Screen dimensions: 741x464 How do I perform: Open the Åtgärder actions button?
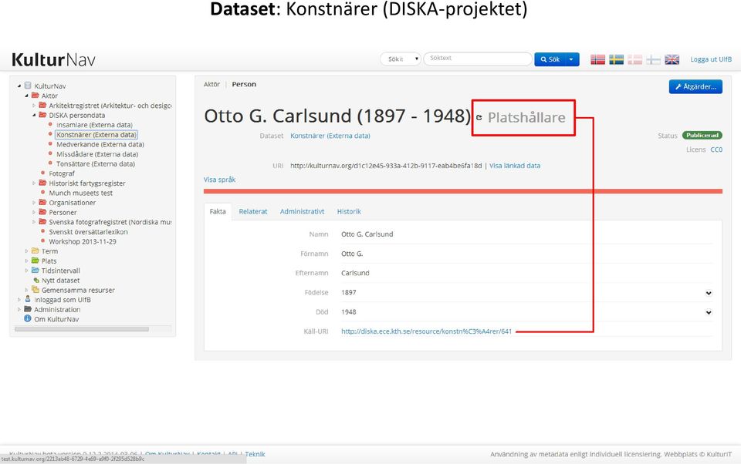[x=695, y=86]
